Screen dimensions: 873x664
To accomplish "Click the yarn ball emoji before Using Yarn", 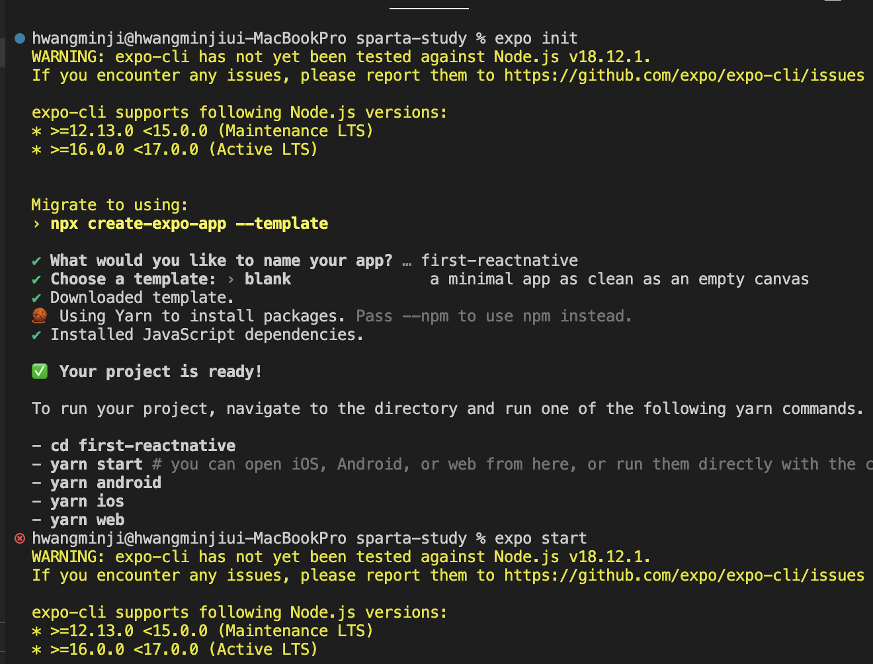I will (40, 316).
